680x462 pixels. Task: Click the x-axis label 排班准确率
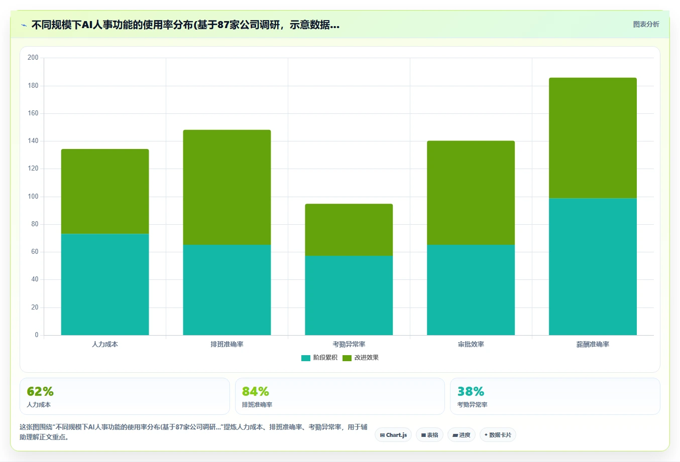pyautogui.click(x=227, y=344)
